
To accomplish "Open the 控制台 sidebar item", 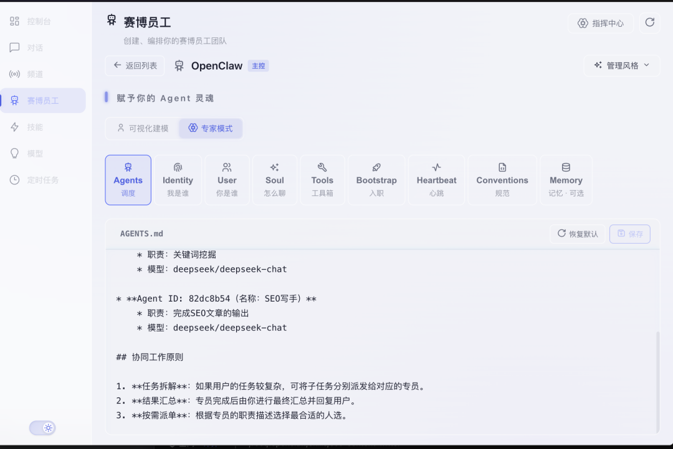I will 43,21.
